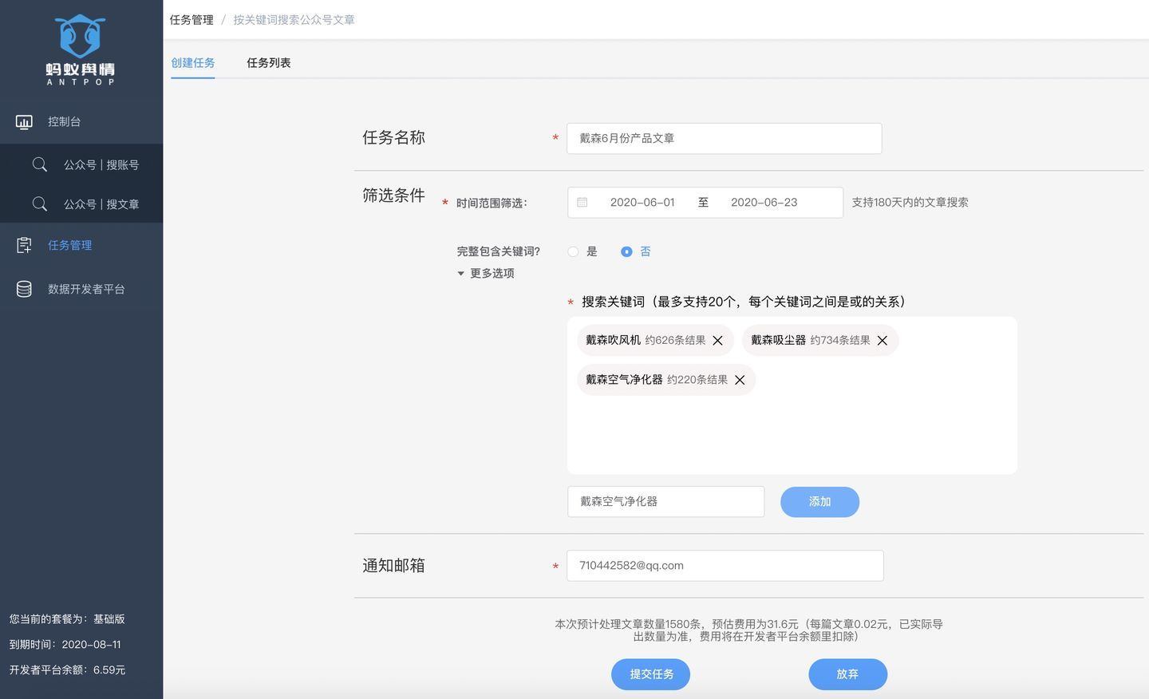Remove the 戴森吸尘器 keyword tag

(882, 341)
